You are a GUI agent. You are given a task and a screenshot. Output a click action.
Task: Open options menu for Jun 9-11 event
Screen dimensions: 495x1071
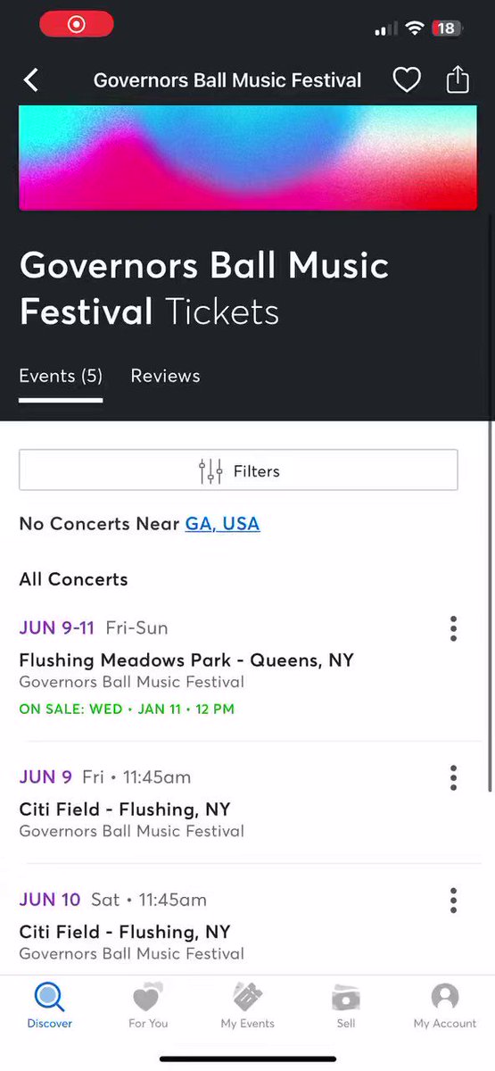[453, 628]
